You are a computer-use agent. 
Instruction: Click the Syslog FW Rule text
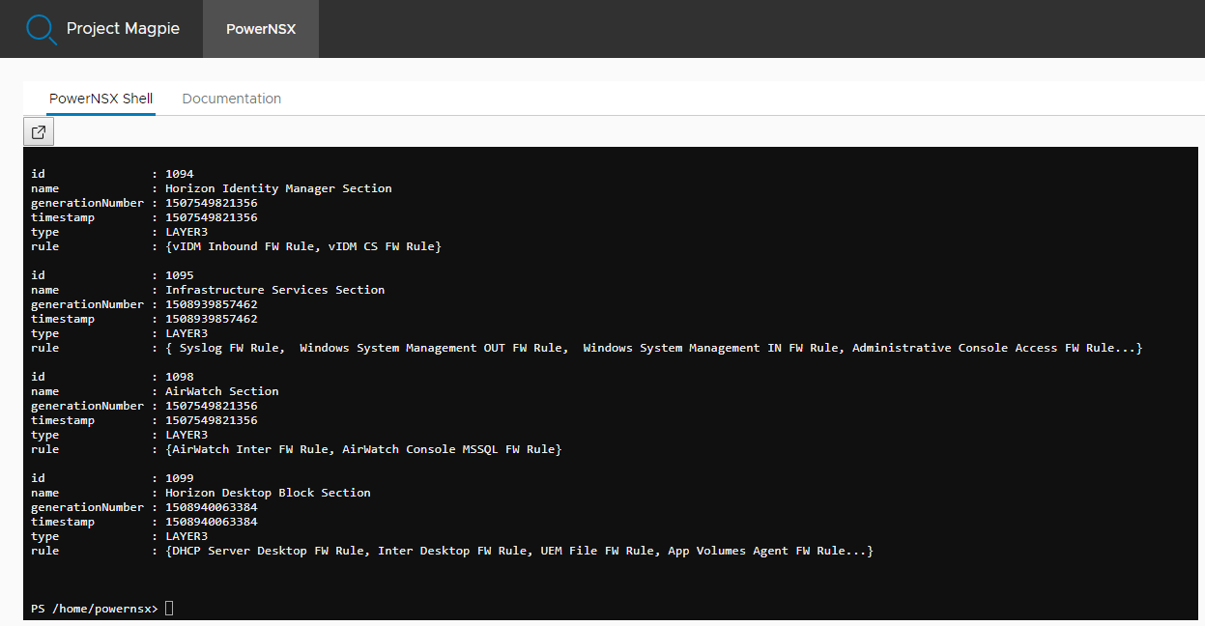pos(230,348)
